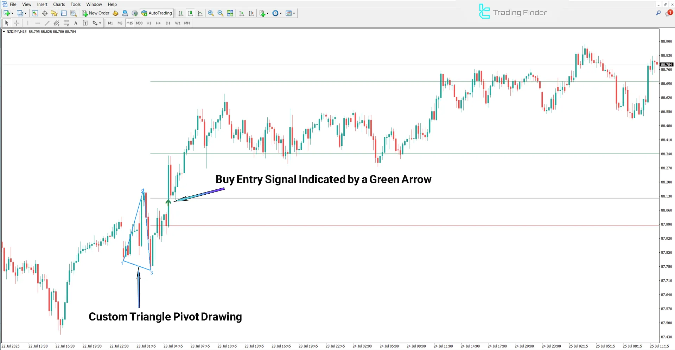Switch to D1 timeframe
The image size is (675, 350).
pos(168,23)
